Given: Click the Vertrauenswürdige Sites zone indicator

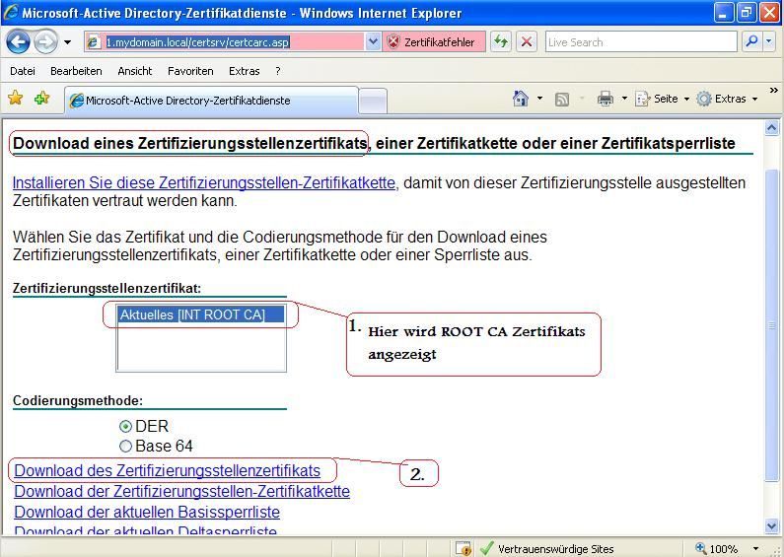Looking at the screenshot, I should tap(547, 548).
